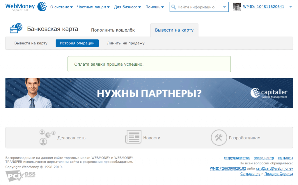
Task: Expand the search field dropdown arrow
Action: (224, 7)
